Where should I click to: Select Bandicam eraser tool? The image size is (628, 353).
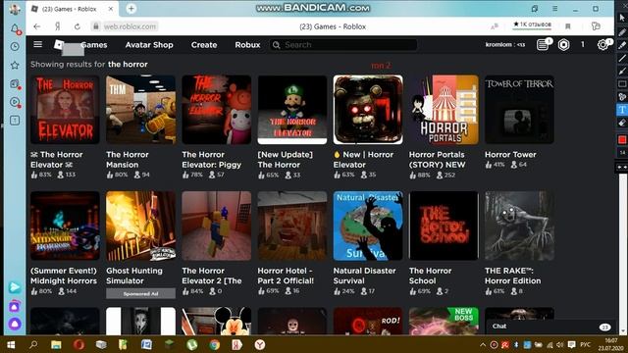pyautogui.click(x=622, y=123)
